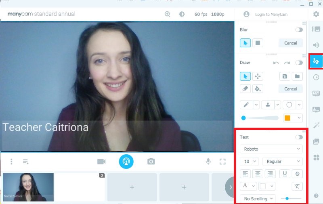Open the gallery images sidebar icon
323x204 pixels.
pos(316,141)
